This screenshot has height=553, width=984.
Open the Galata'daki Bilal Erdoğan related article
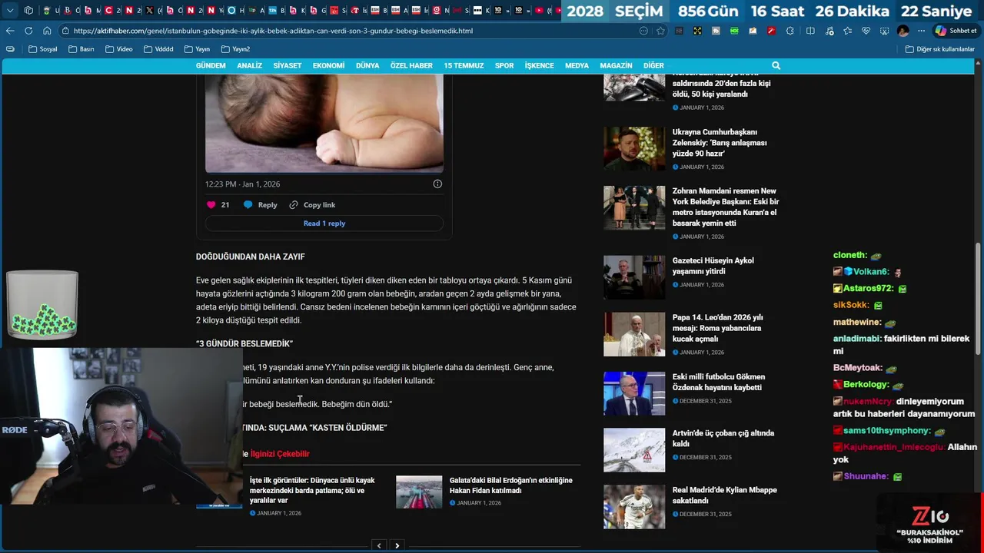[x=511, y=485]
